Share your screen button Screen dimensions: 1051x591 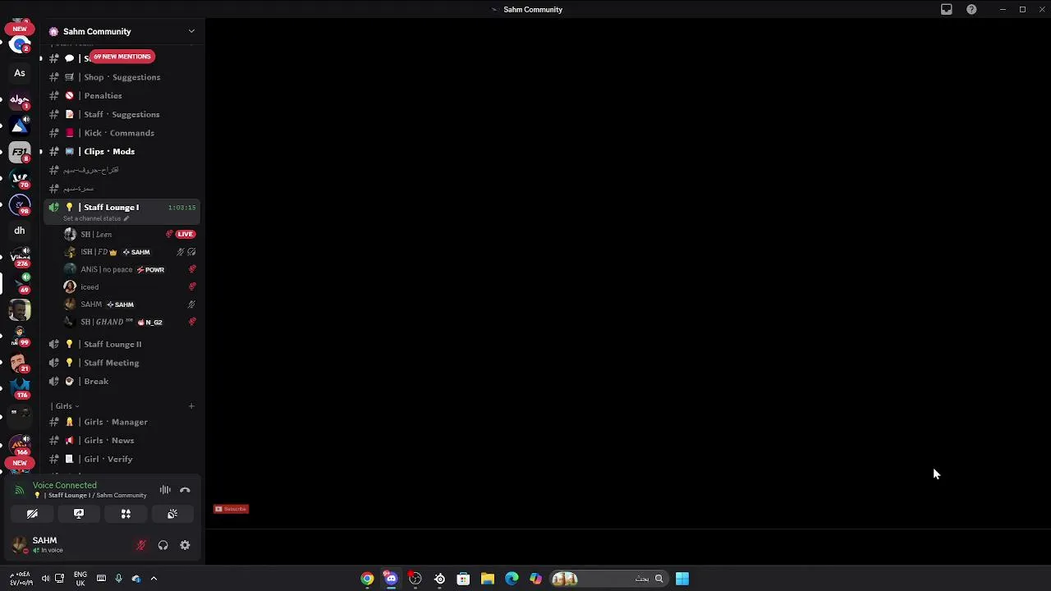tap(79, 514)
